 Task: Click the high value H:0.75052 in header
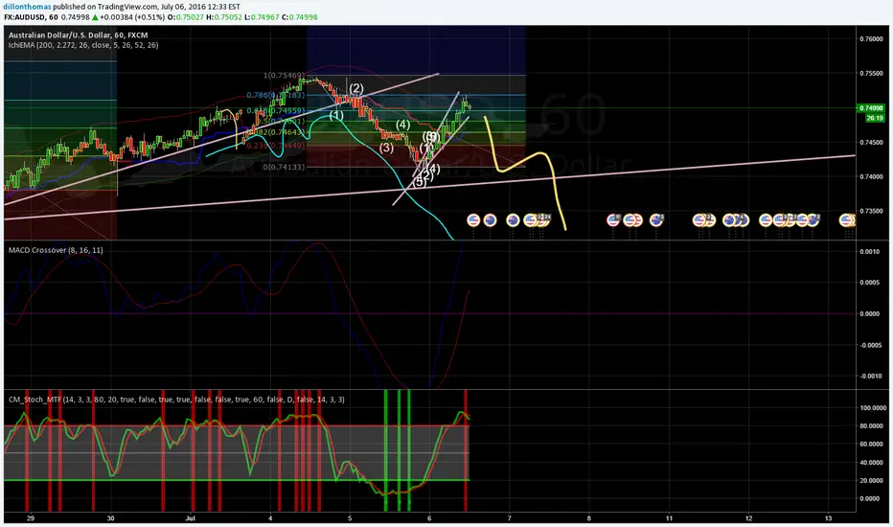223,17
